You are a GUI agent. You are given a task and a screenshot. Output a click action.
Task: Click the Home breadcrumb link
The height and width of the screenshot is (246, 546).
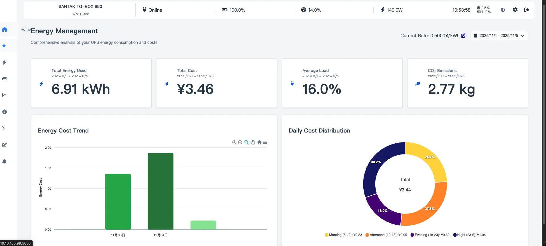click(25, 29)
